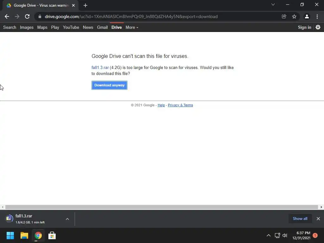Viewport: 324px width, 243px height.
Task: Click the horizontal scrollbar track
Action: (x=162, y=207)
